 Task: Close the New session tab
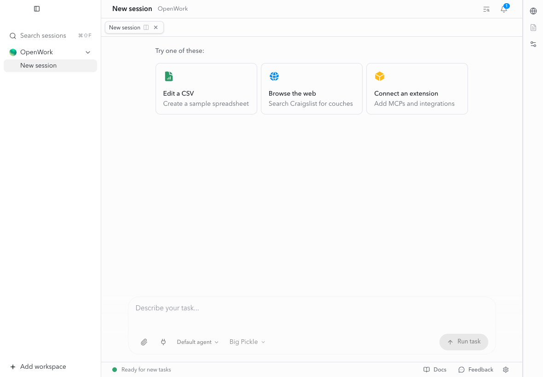[x=156, y=28]
